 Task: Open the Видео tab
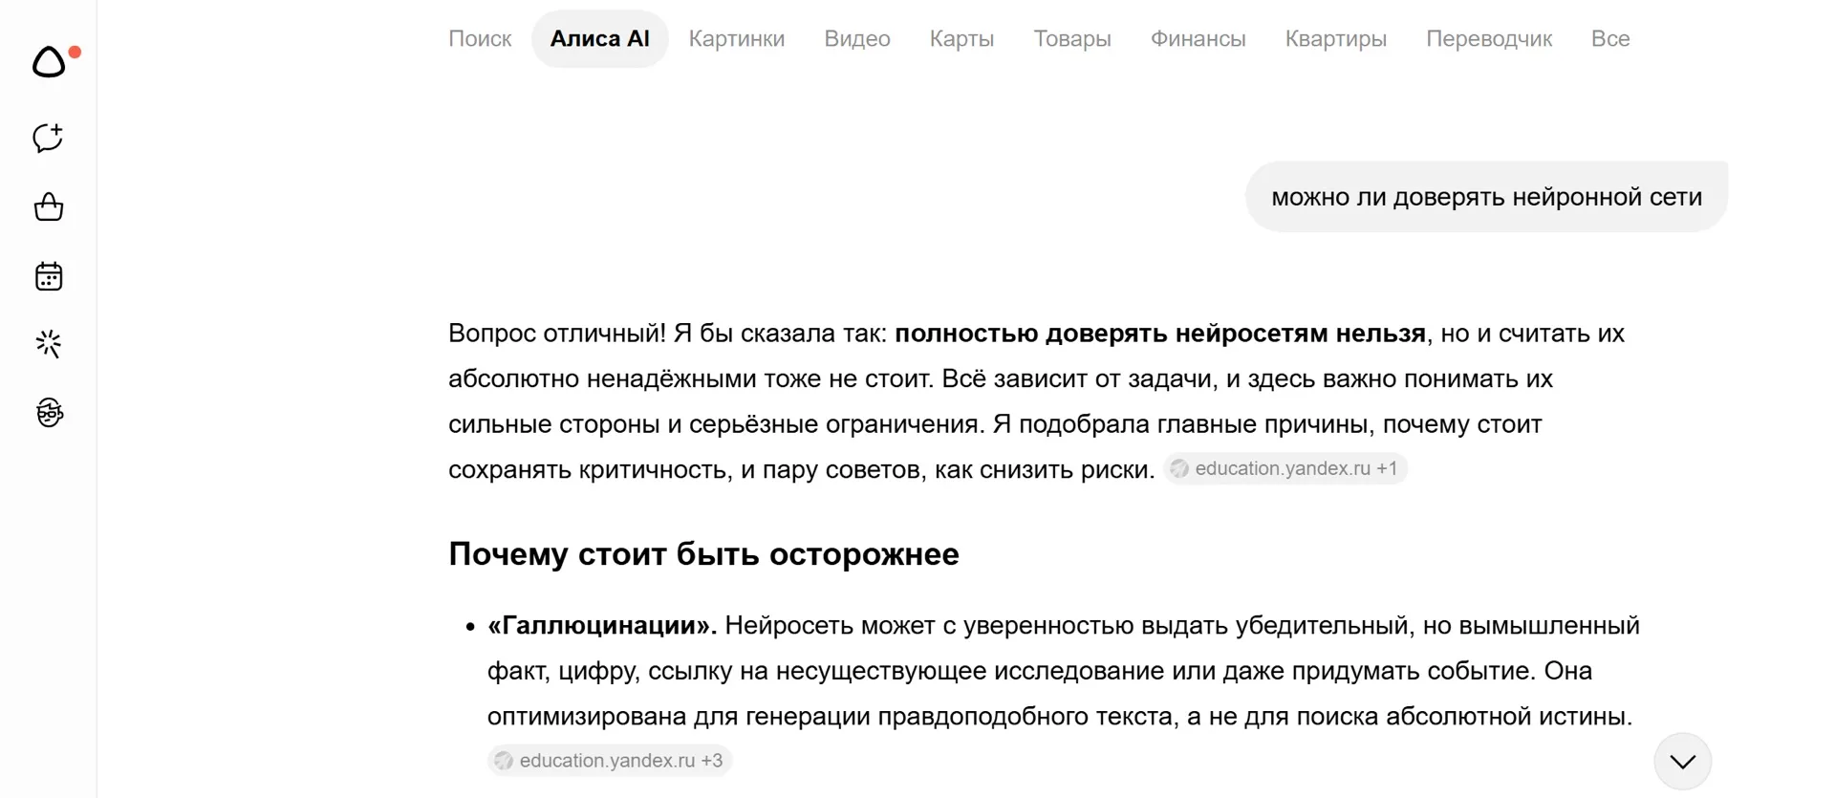[x=857, y=39]
